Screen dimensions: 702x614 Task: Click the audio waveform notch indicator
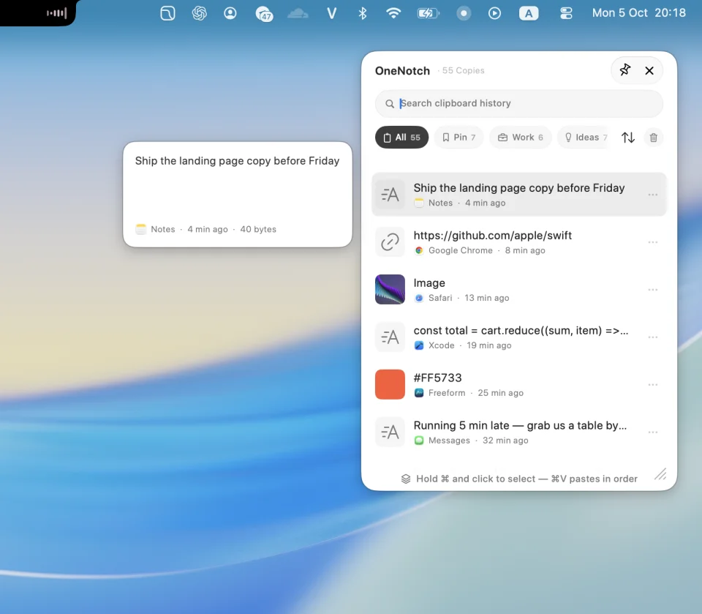pyautogui.click(x=57, y=13)
